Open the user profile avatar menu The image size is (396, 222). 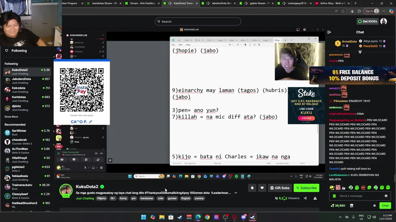(x=384, y=21)
